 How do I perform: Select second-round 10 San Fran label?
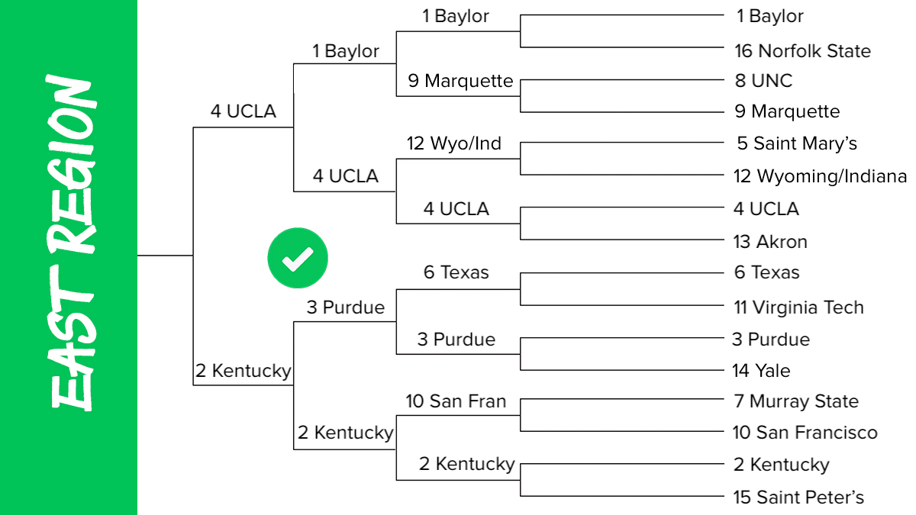coord(456,401)
